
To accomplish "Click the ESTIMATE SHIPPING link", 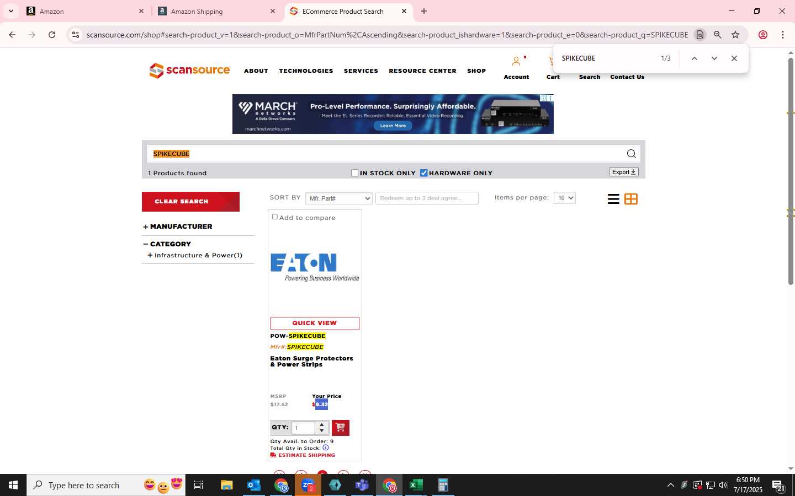I will click(303, 455).
